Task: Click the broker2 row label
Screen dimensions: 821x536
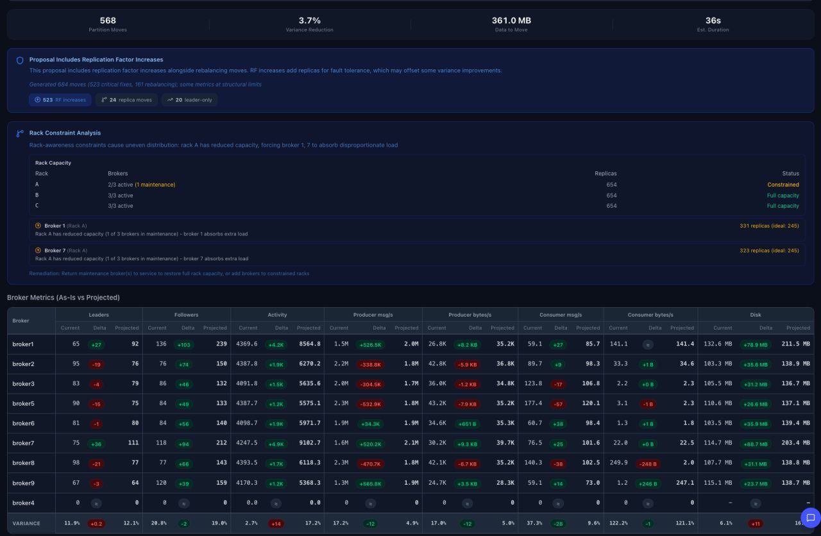Action: point(23,364)
